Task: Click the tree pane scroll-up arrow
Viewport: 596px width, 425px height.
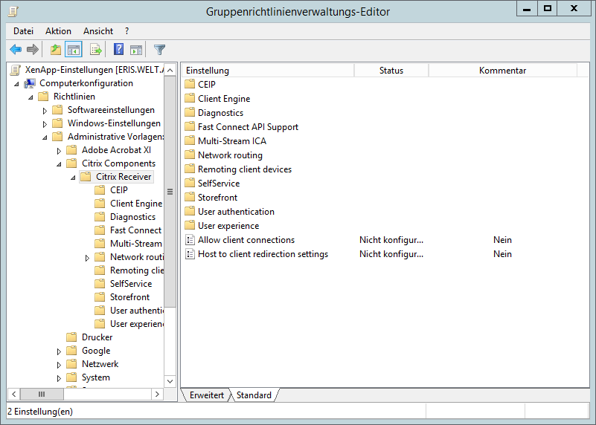Action: [x=170, y=70]
